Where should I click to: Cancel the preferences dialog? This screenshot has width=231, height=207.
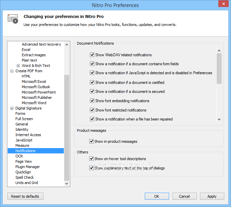[185, 196]
